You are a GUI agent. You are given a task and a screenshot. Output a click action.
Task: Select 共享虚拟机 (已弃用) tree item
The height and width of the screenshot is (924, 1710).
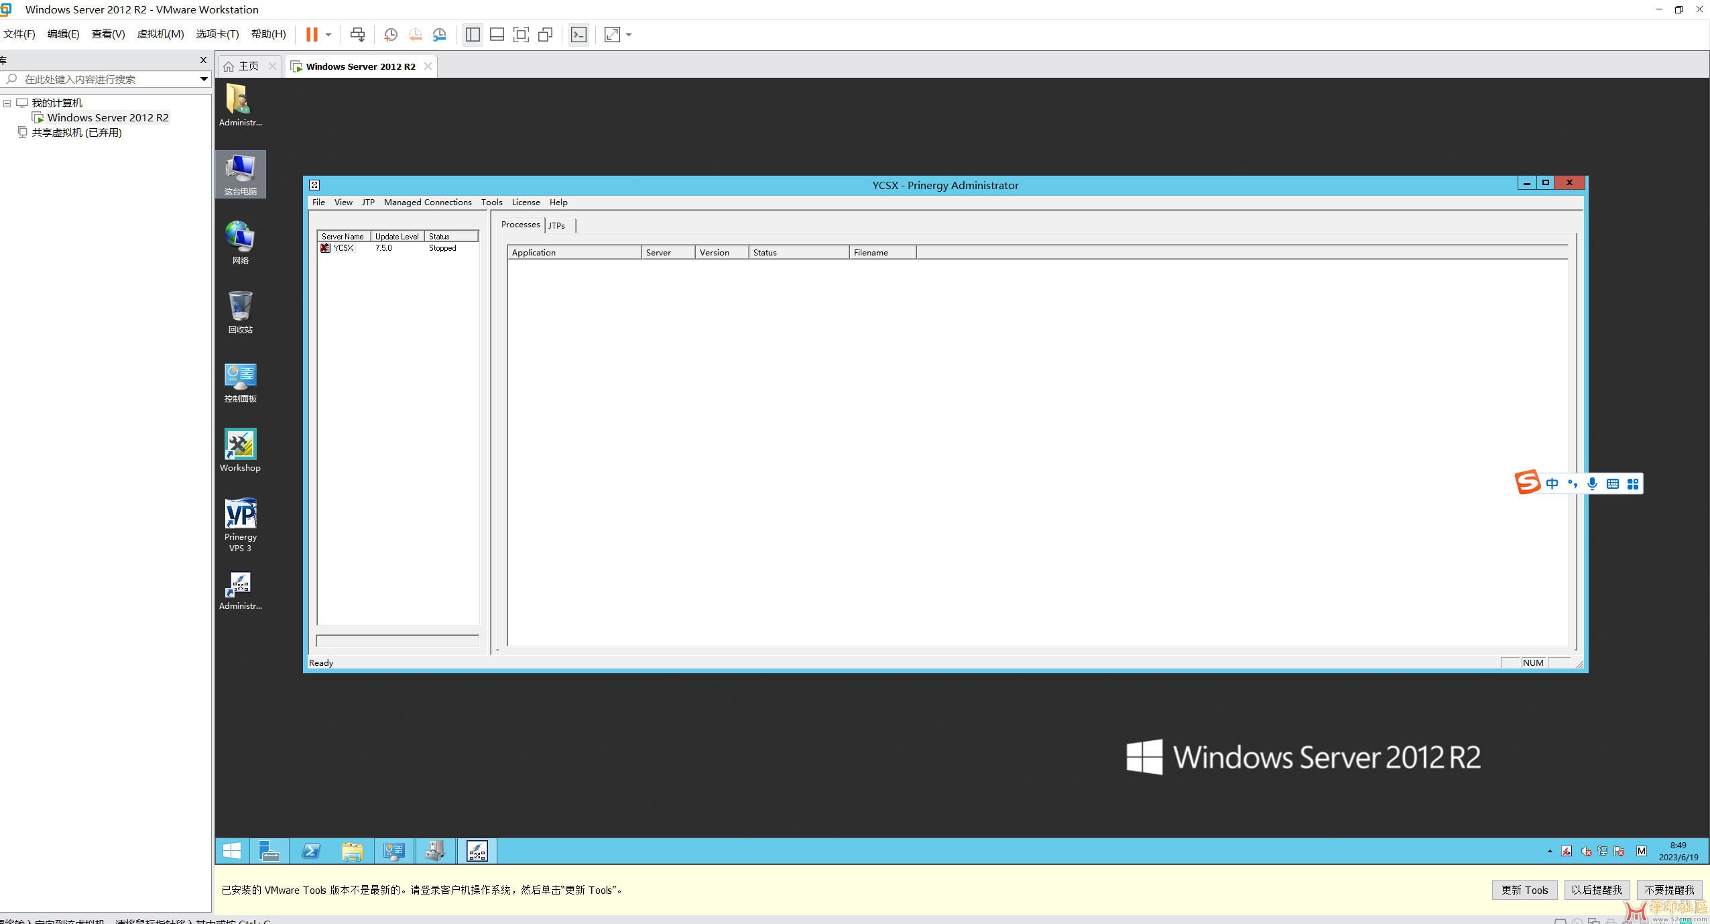[x=76, y=132]
